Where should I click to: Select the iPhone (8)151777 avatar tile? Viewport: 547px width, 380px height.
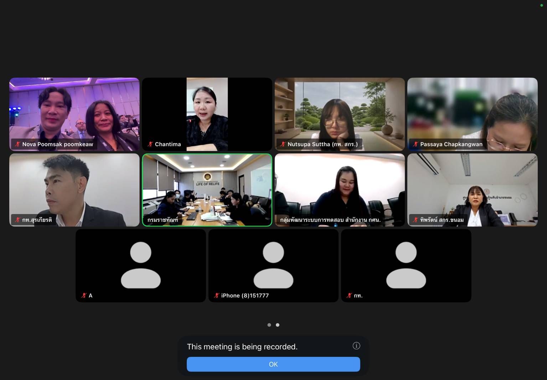(273, 266)
